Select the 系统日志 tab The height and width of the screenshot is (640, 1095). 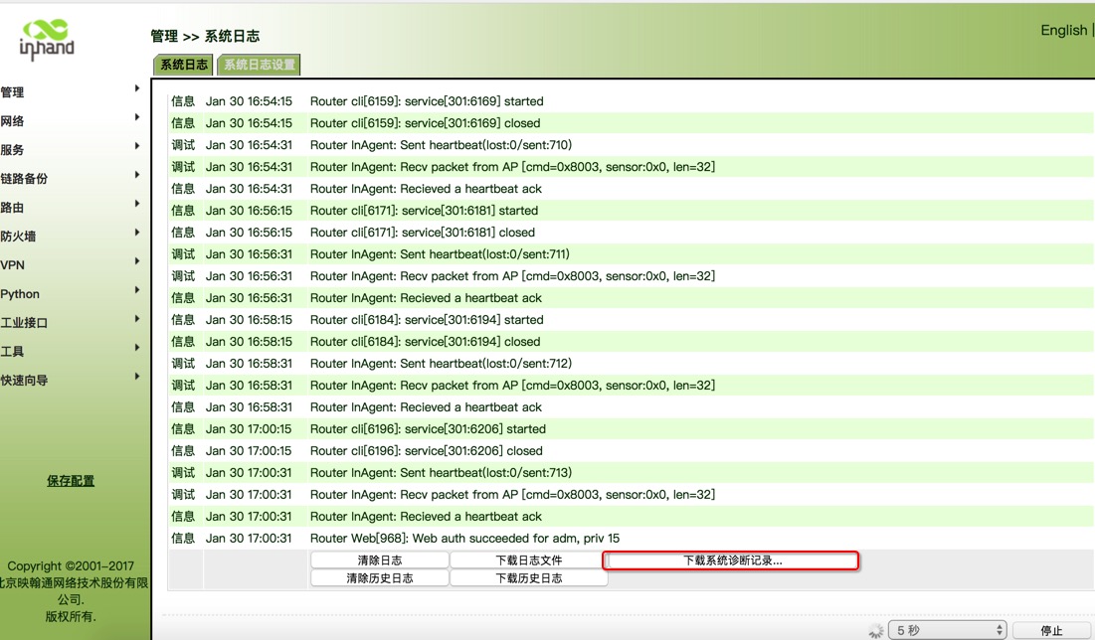(x=183, y=64)
